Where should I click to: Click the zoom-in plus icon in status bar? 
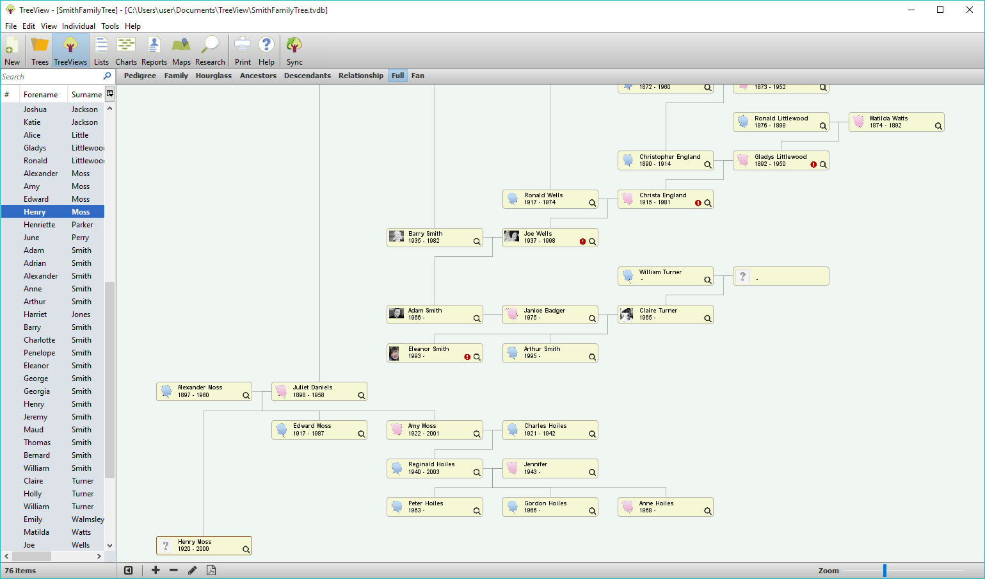coord(156,570)
